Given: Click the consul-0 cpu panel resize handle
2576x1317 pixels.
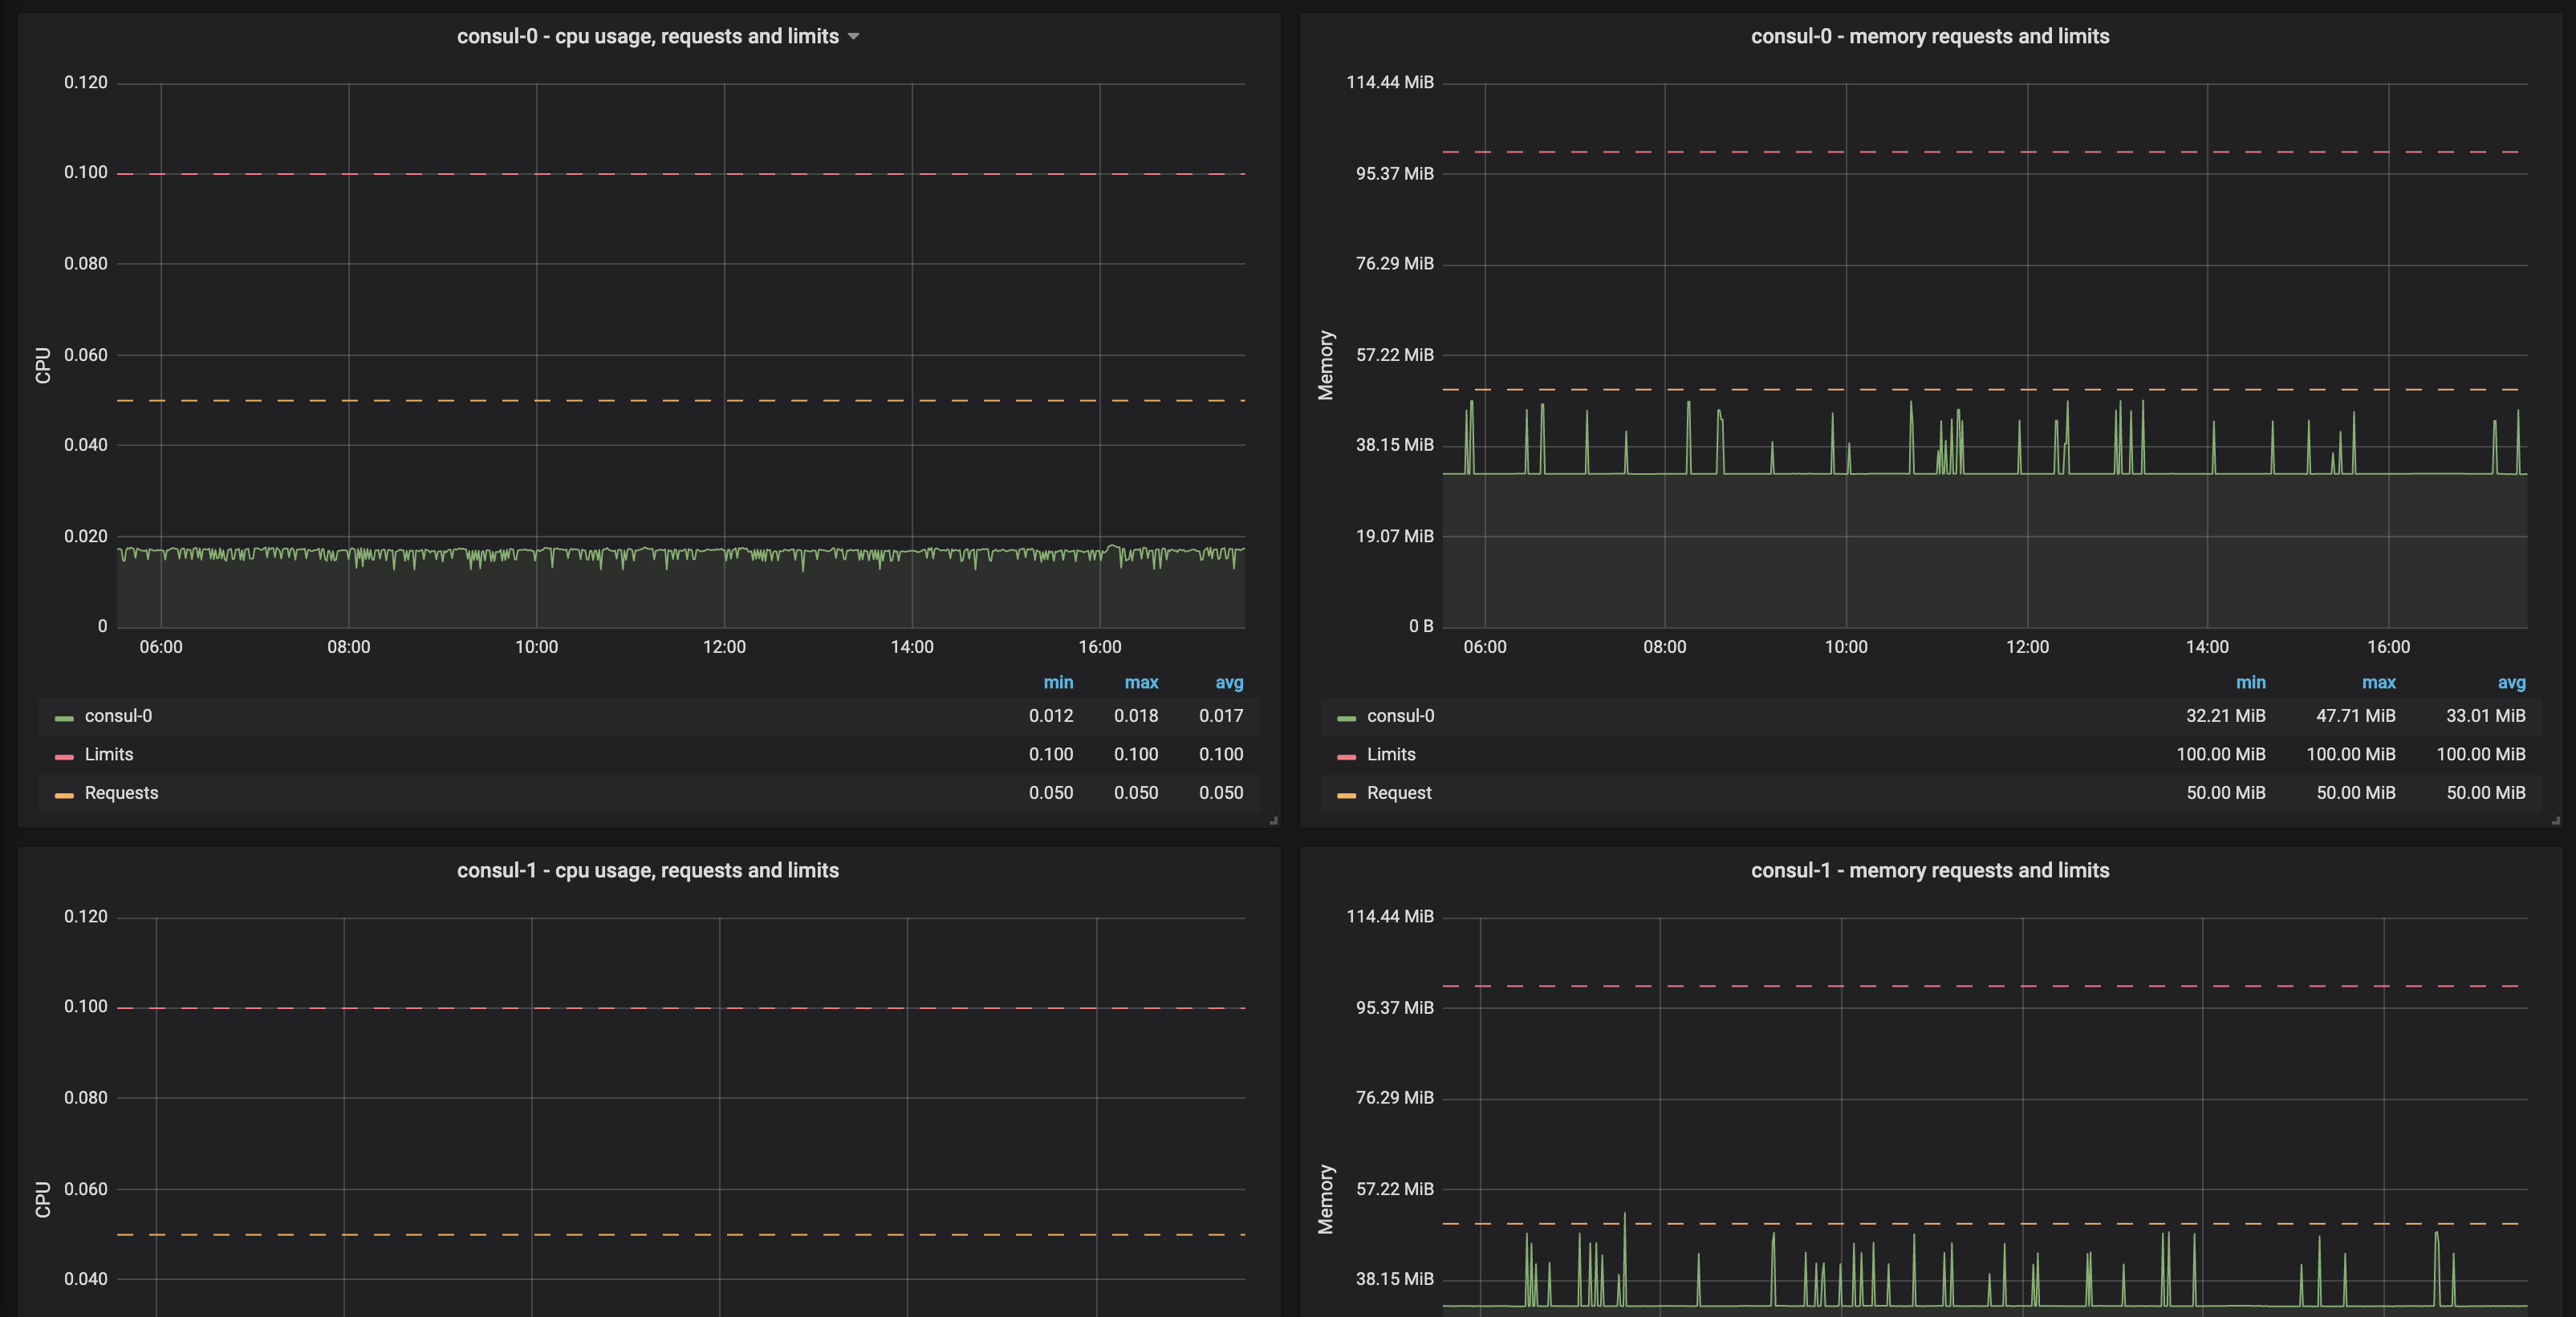Looking at the screenshot, I should pyautogui.click(x=1273, y=821).
